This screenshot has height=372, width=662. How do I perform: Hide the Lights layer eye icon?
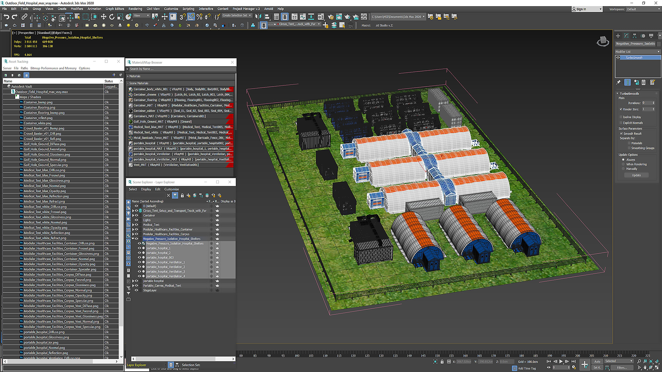coord(136,220)
